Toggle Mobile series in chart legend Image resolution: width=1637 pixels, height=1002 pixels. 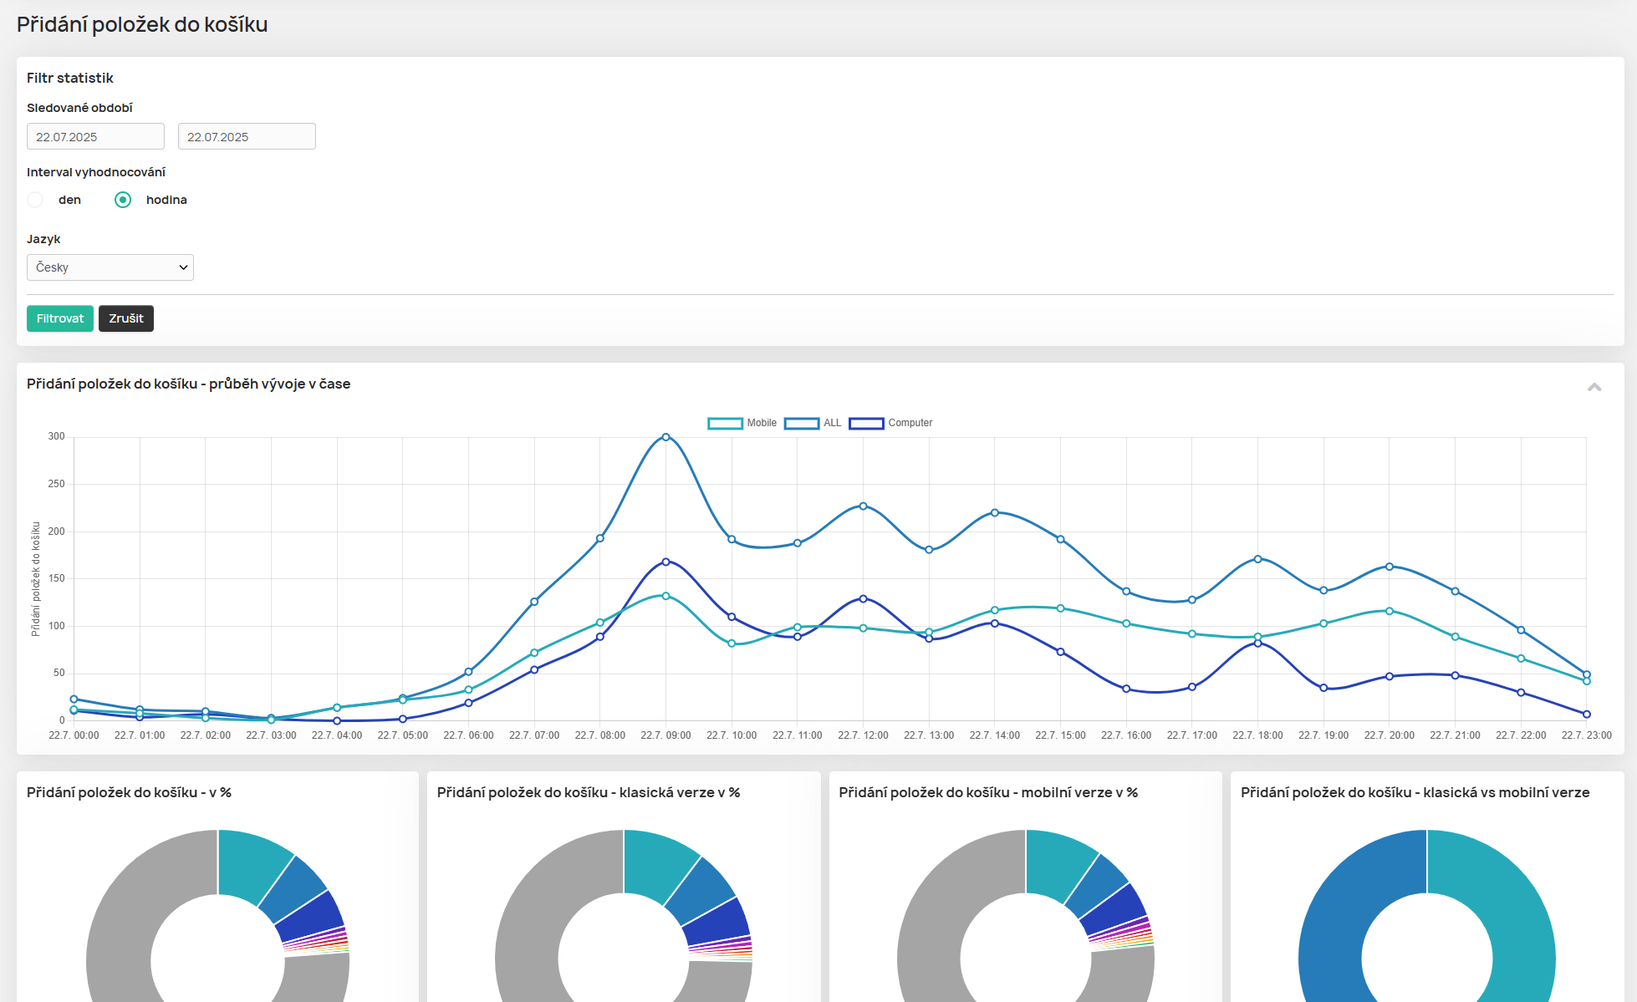point(725,423)
